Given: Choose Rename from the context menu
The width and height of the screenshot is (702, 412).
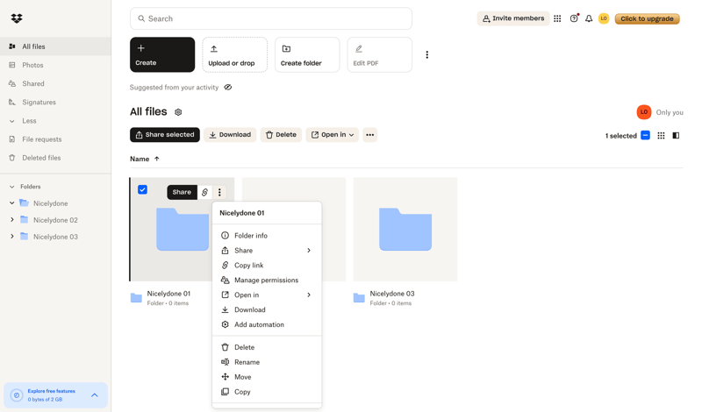Looking at the screenshot, I should (x=267, y=362).
